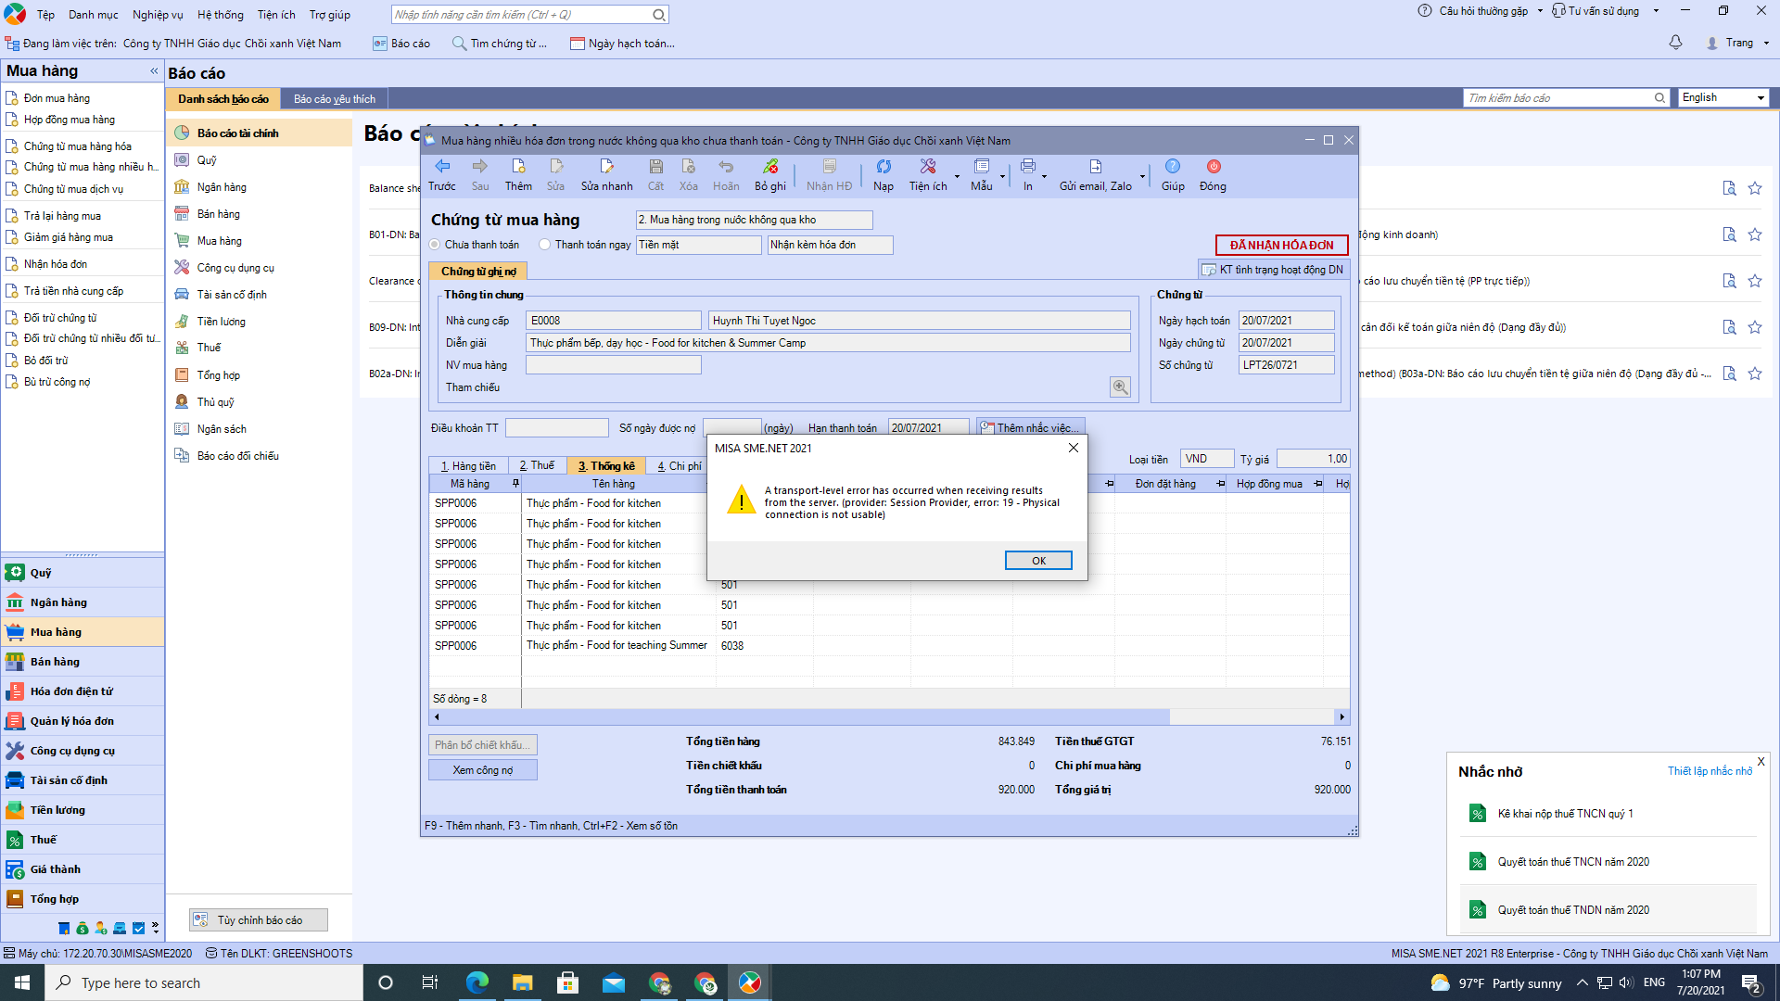Open Giá thành module
Screen dimensions: 1780x1001
(83, 869)
